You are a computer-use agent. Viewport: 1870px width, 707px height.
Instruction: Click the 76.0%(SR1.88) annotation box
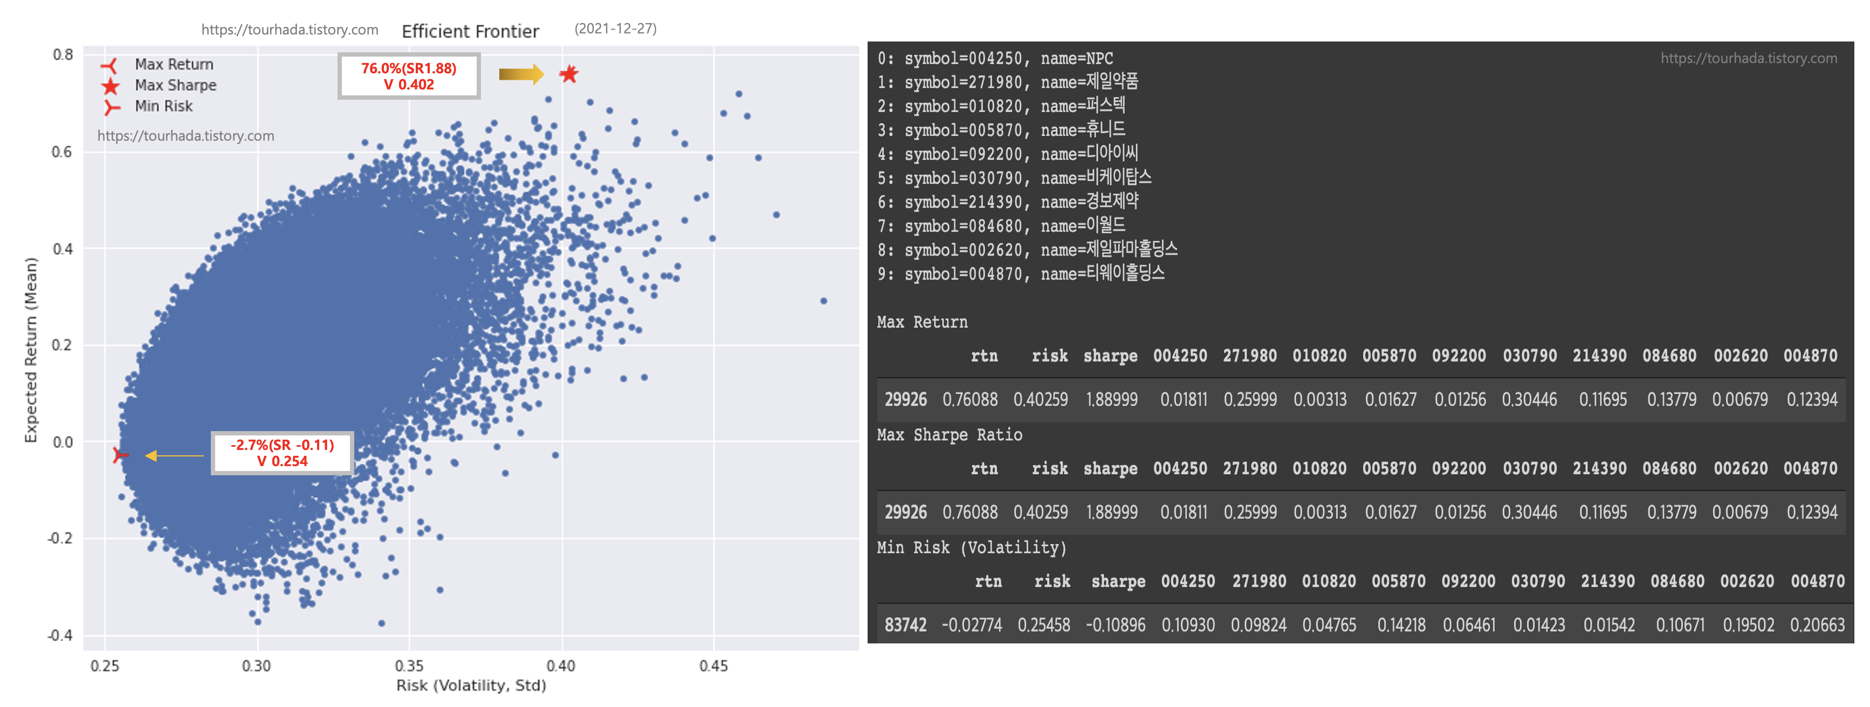point(409,76)
